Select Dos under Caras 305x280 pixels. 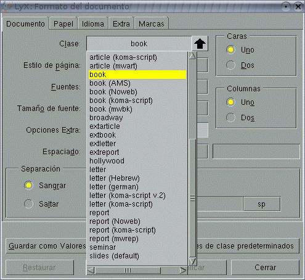click(x=230, y=65)
